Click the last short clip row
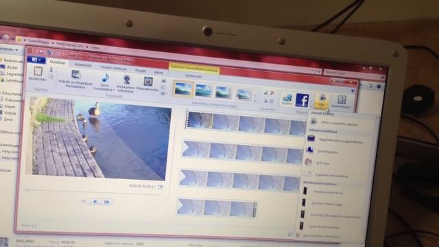This screenshot has width=439, height=247. pyautogui.click(x=217, y=207)
